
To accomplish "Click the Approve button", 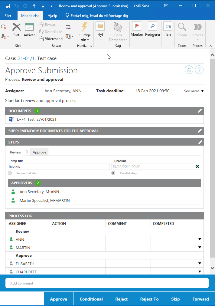I will (x=58, y=299).
